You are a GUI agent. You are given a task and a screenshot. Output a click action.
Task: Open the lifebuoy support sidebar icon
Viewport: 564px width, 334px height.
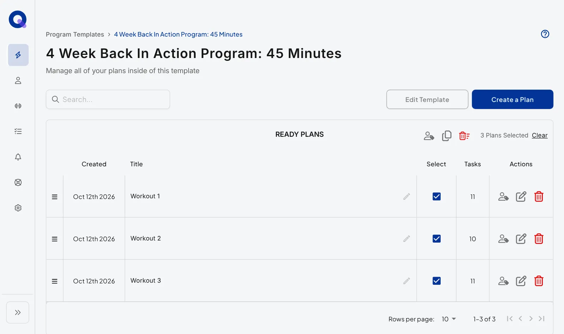(x=18, y=182)
